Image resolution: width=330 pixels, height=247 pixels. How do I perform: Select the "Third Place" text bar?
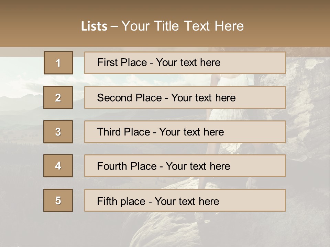click(185, 132)
